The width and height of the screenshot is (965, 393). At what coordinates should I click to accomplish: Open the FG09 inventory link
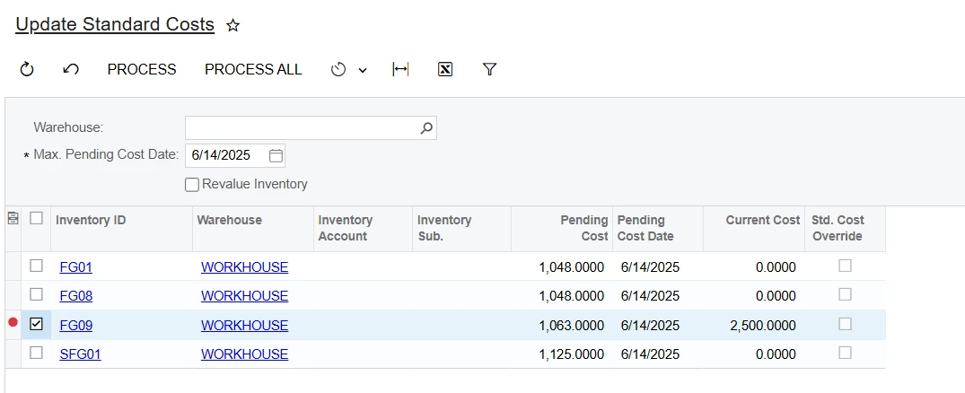pos(75,326)
